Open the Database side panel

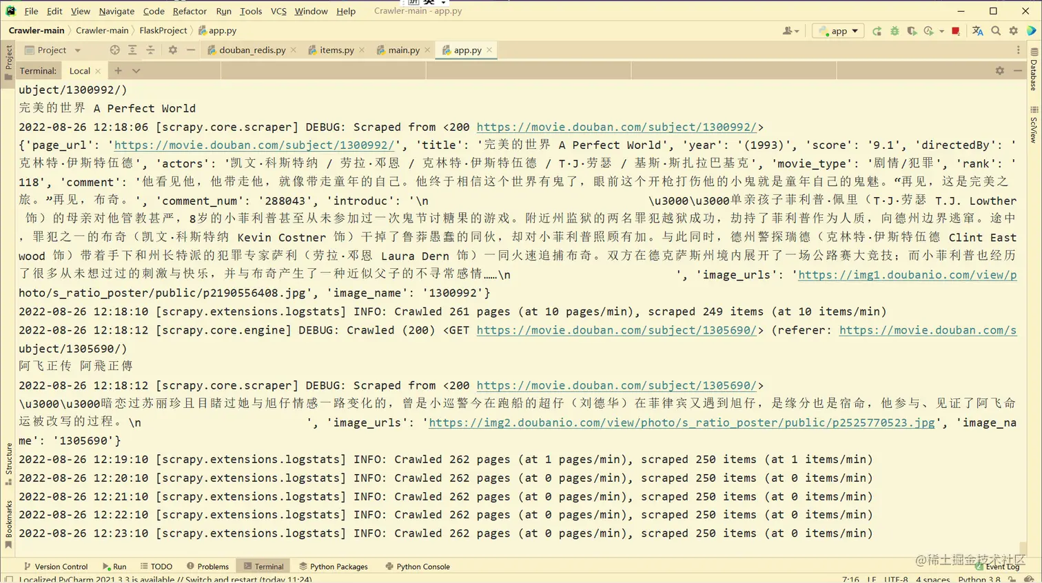click(1034, 70)
